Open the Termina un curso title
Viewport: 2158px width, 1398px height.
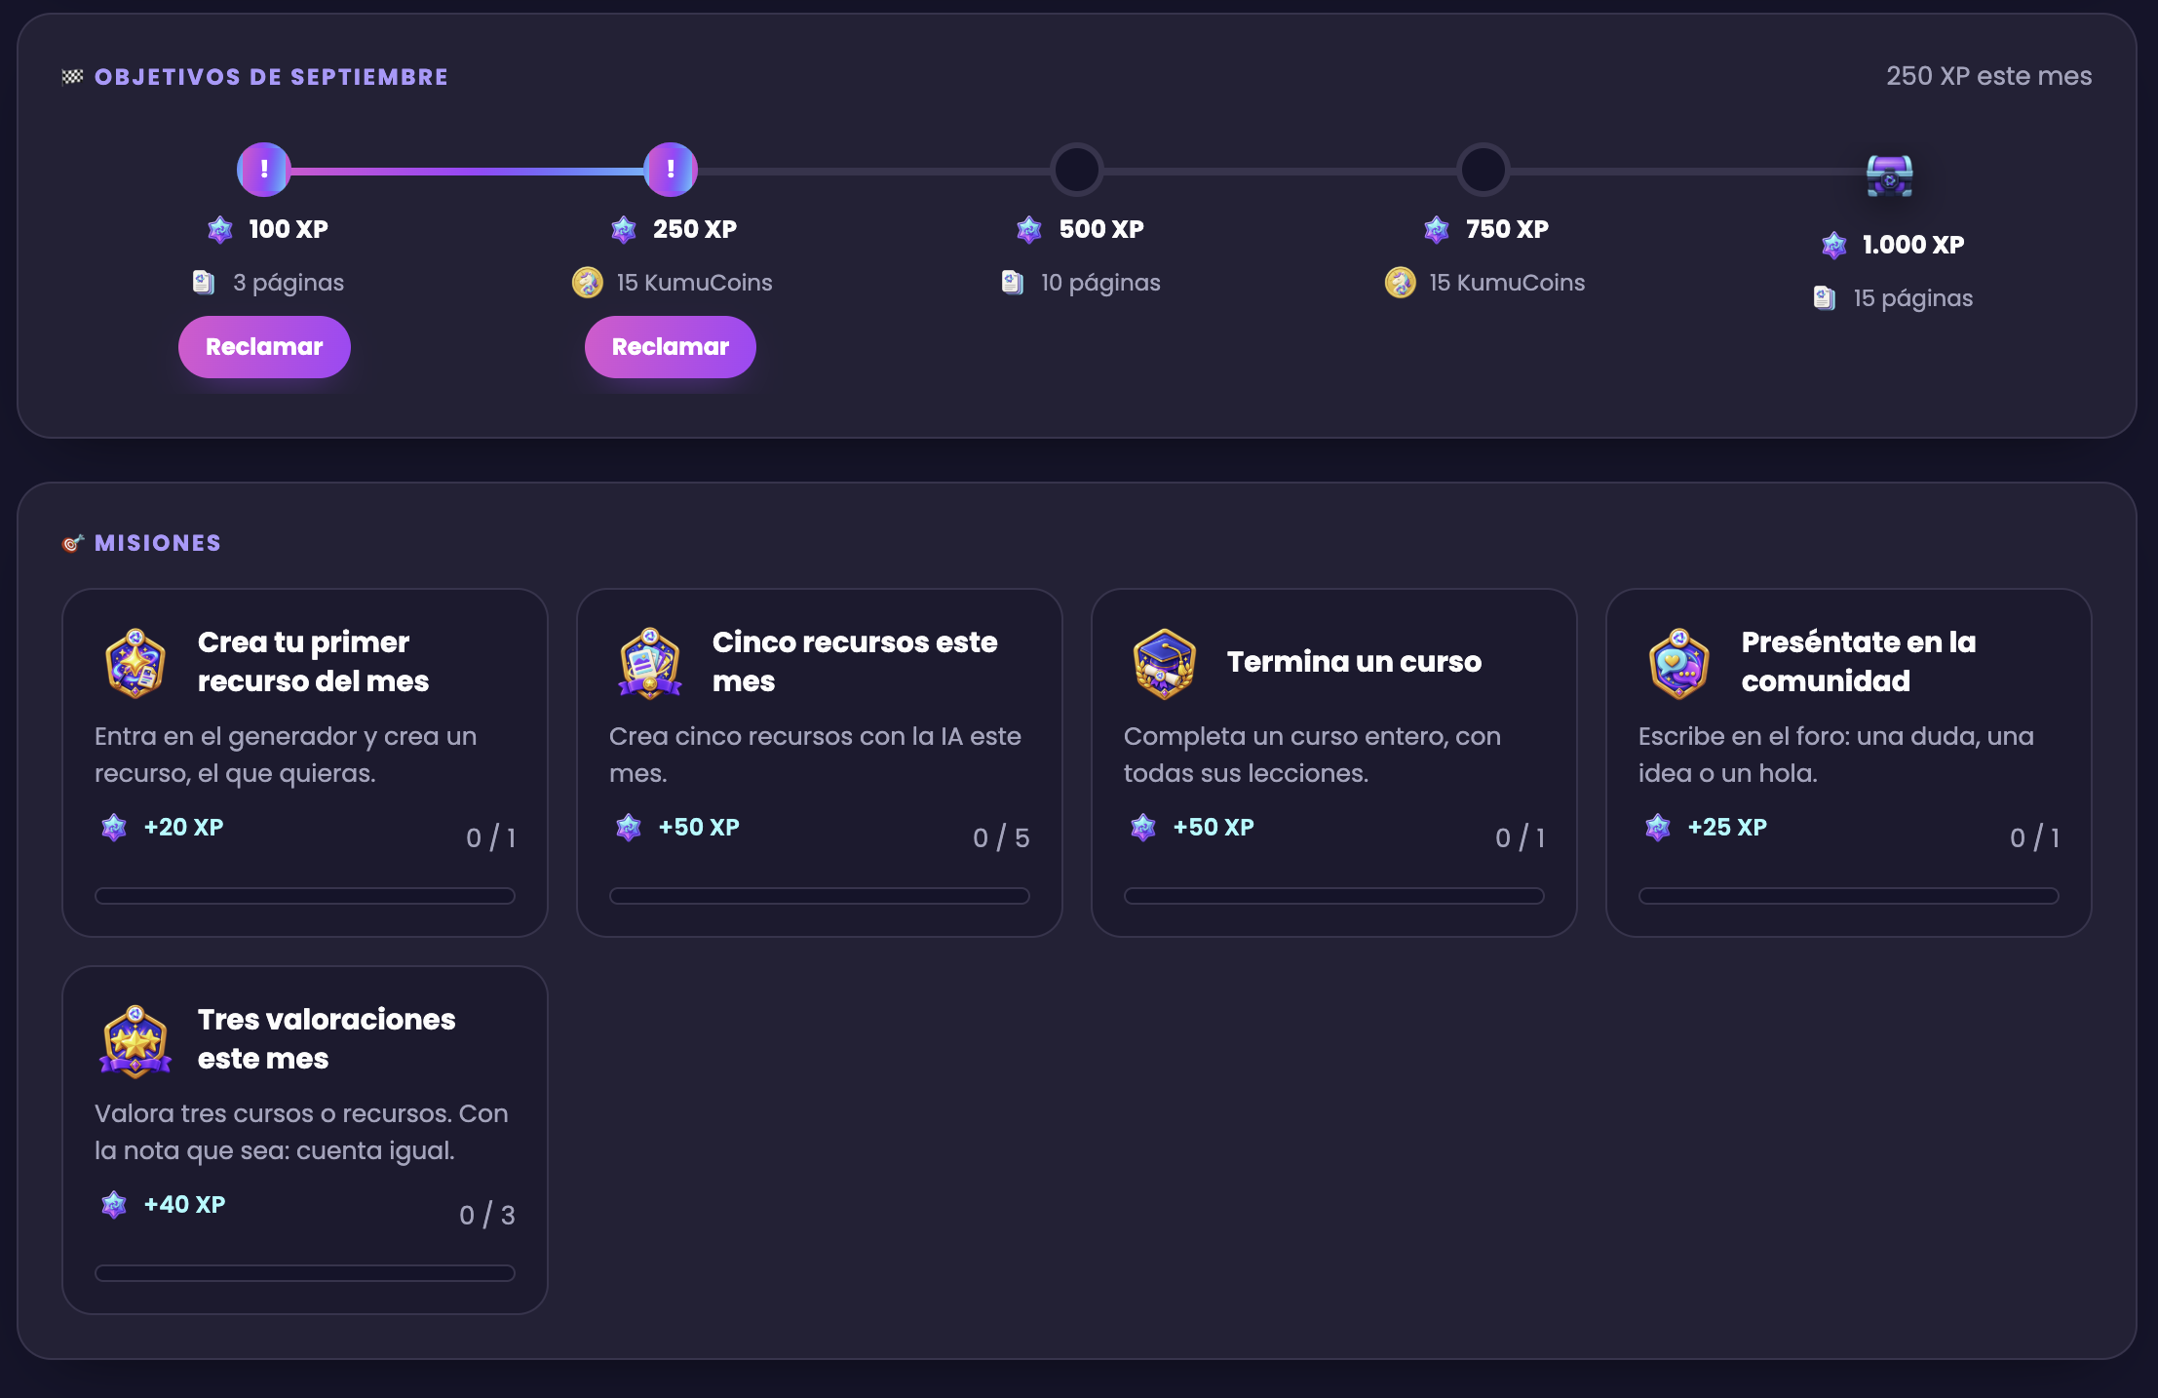(x=1354, y=662)
